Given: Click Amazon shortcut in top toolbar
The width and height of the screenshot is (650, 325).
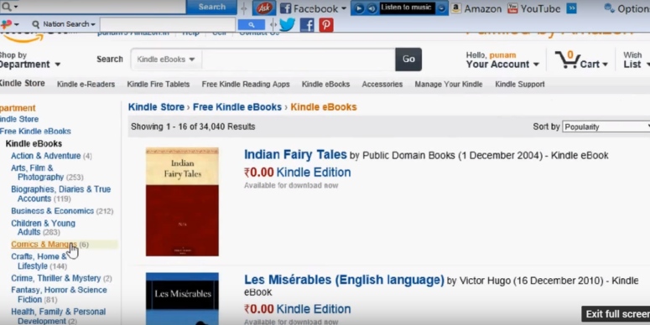Looking at the screenshot, I should [476, 8].
